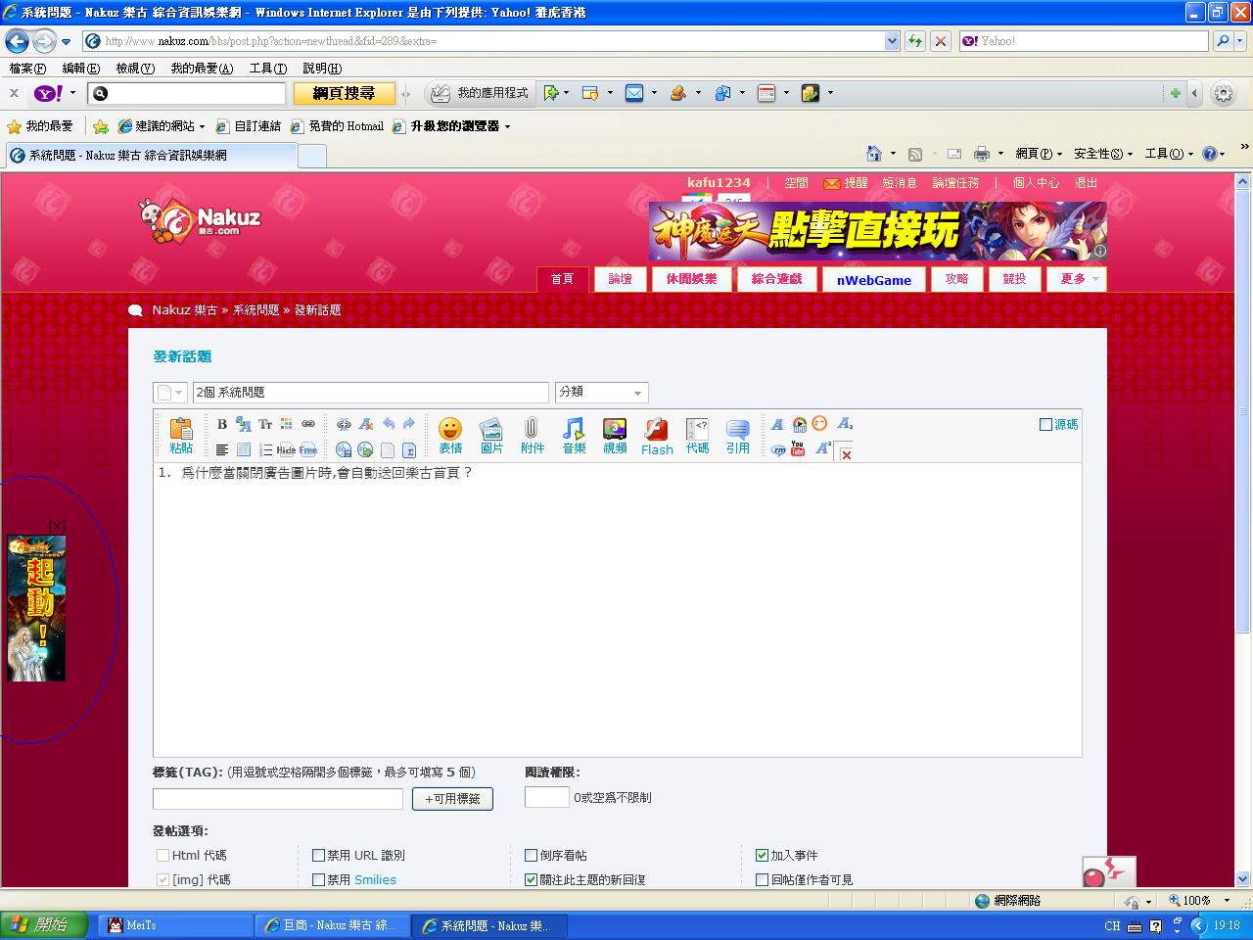Click the red X editor toolbar icon
This screenshot has width=1253, height=940.
point(846,454)
